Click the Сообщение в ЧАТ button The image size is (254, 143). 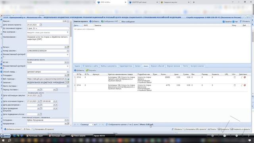110,21
